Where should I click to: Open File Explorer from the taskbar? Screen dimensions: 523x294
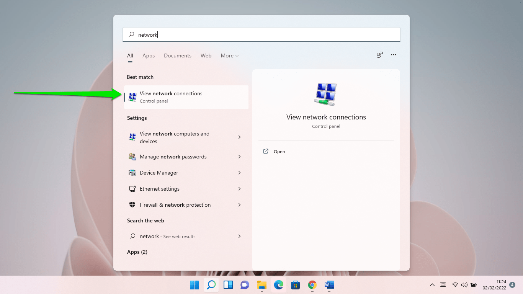[x=262, y=285]
